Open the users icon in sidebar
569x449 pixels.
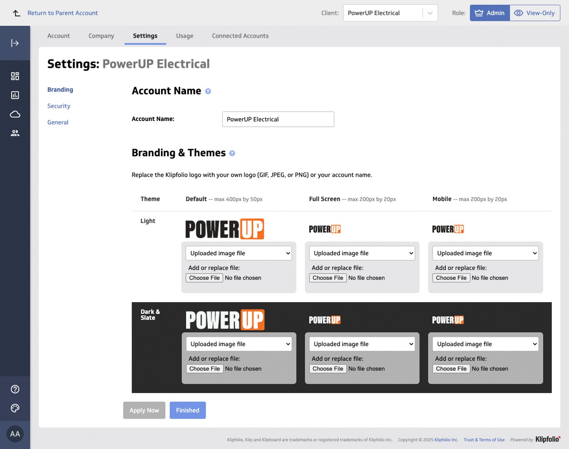point(15,133)
